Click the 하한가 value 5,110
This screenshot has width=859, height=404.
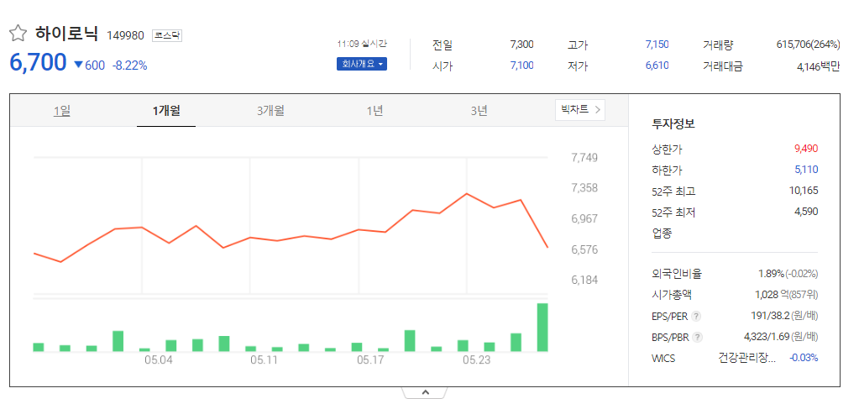[806, 170]
